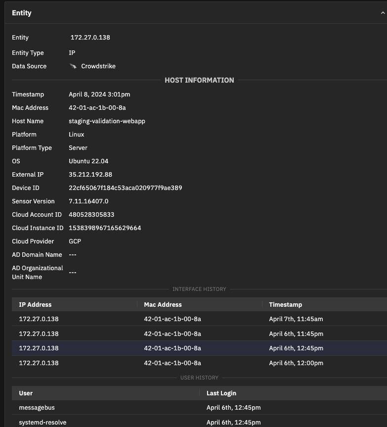Select the Entity field value 172.27.0.138
The image size is (387, 427).
[x=90, y=38]
